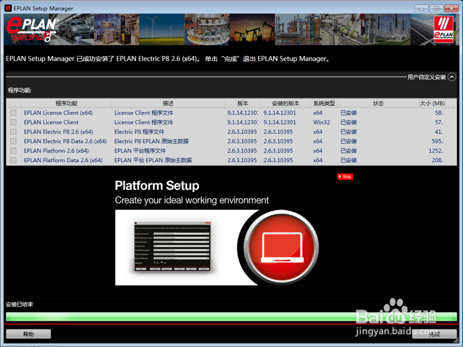Viewport: 463px width, 347px height.
Task: Collapse the 用户自定义安装 section arrow
Action: [x=451, y=77]
